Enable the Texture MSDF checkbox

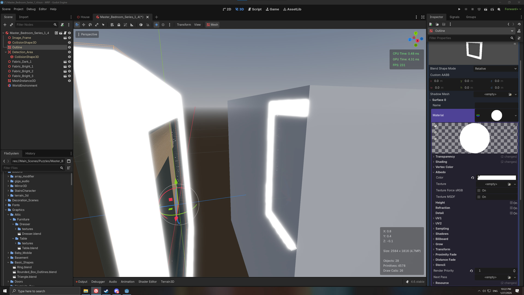[479, 197]
